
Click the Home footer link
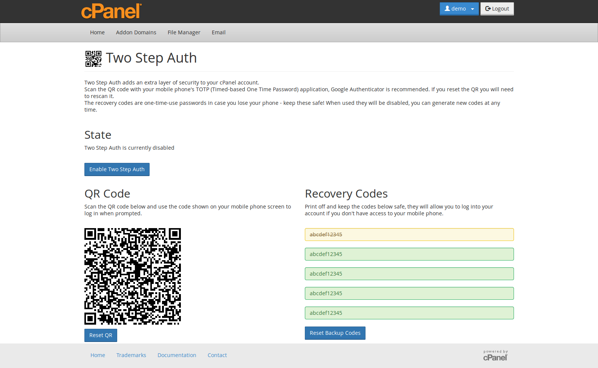point(98,355)
